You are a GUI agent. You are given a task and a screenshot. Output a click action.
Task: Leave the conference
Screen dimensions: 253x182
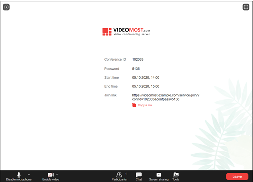pyautogui.click(x=237, y=176)
